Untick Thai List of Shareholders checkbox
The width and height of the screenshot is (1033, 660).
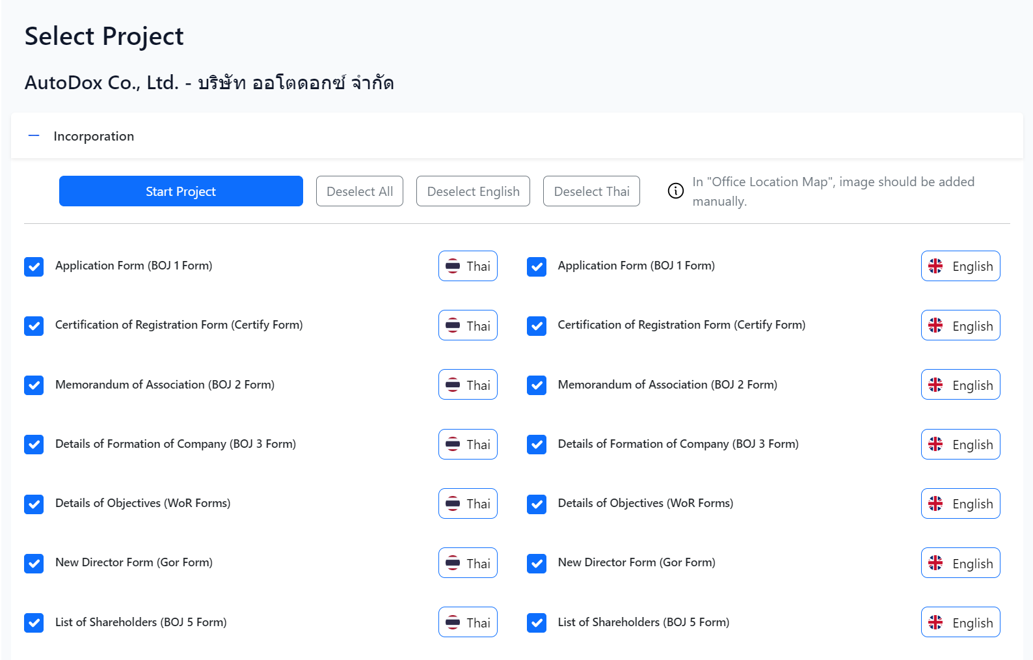click(x=34, y=623)
